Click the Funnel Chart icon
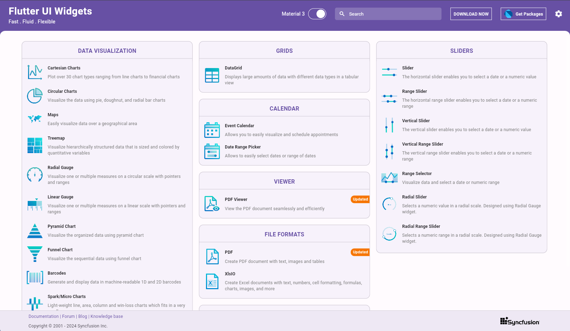 point(35,254)
